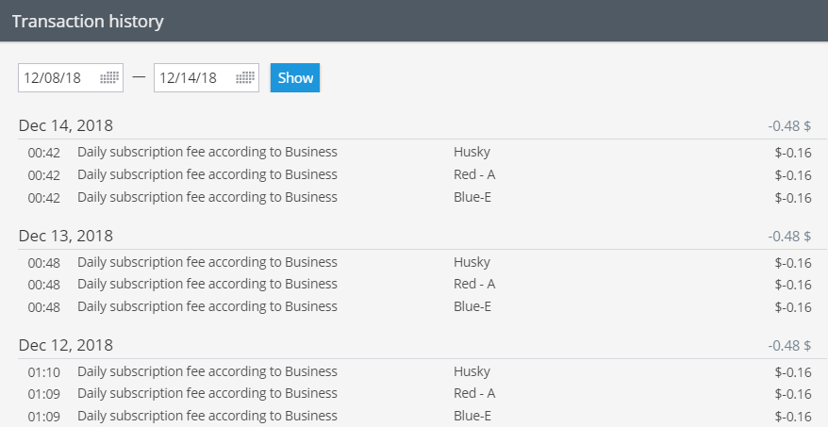Click Blue-E in the Dec 13 transactions
Screen dimensions: 828x427
coord(472,306)
